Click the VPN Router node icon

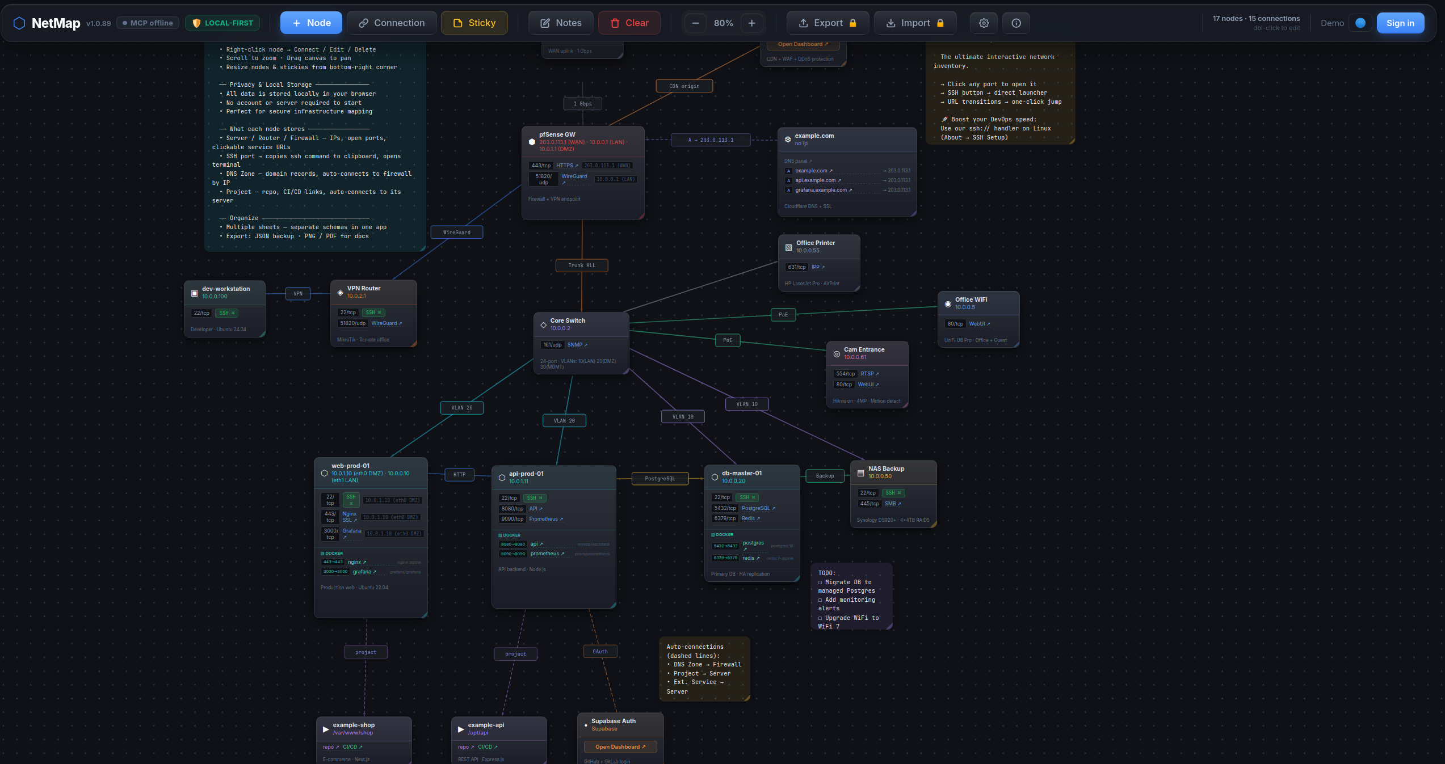[340, 293]
